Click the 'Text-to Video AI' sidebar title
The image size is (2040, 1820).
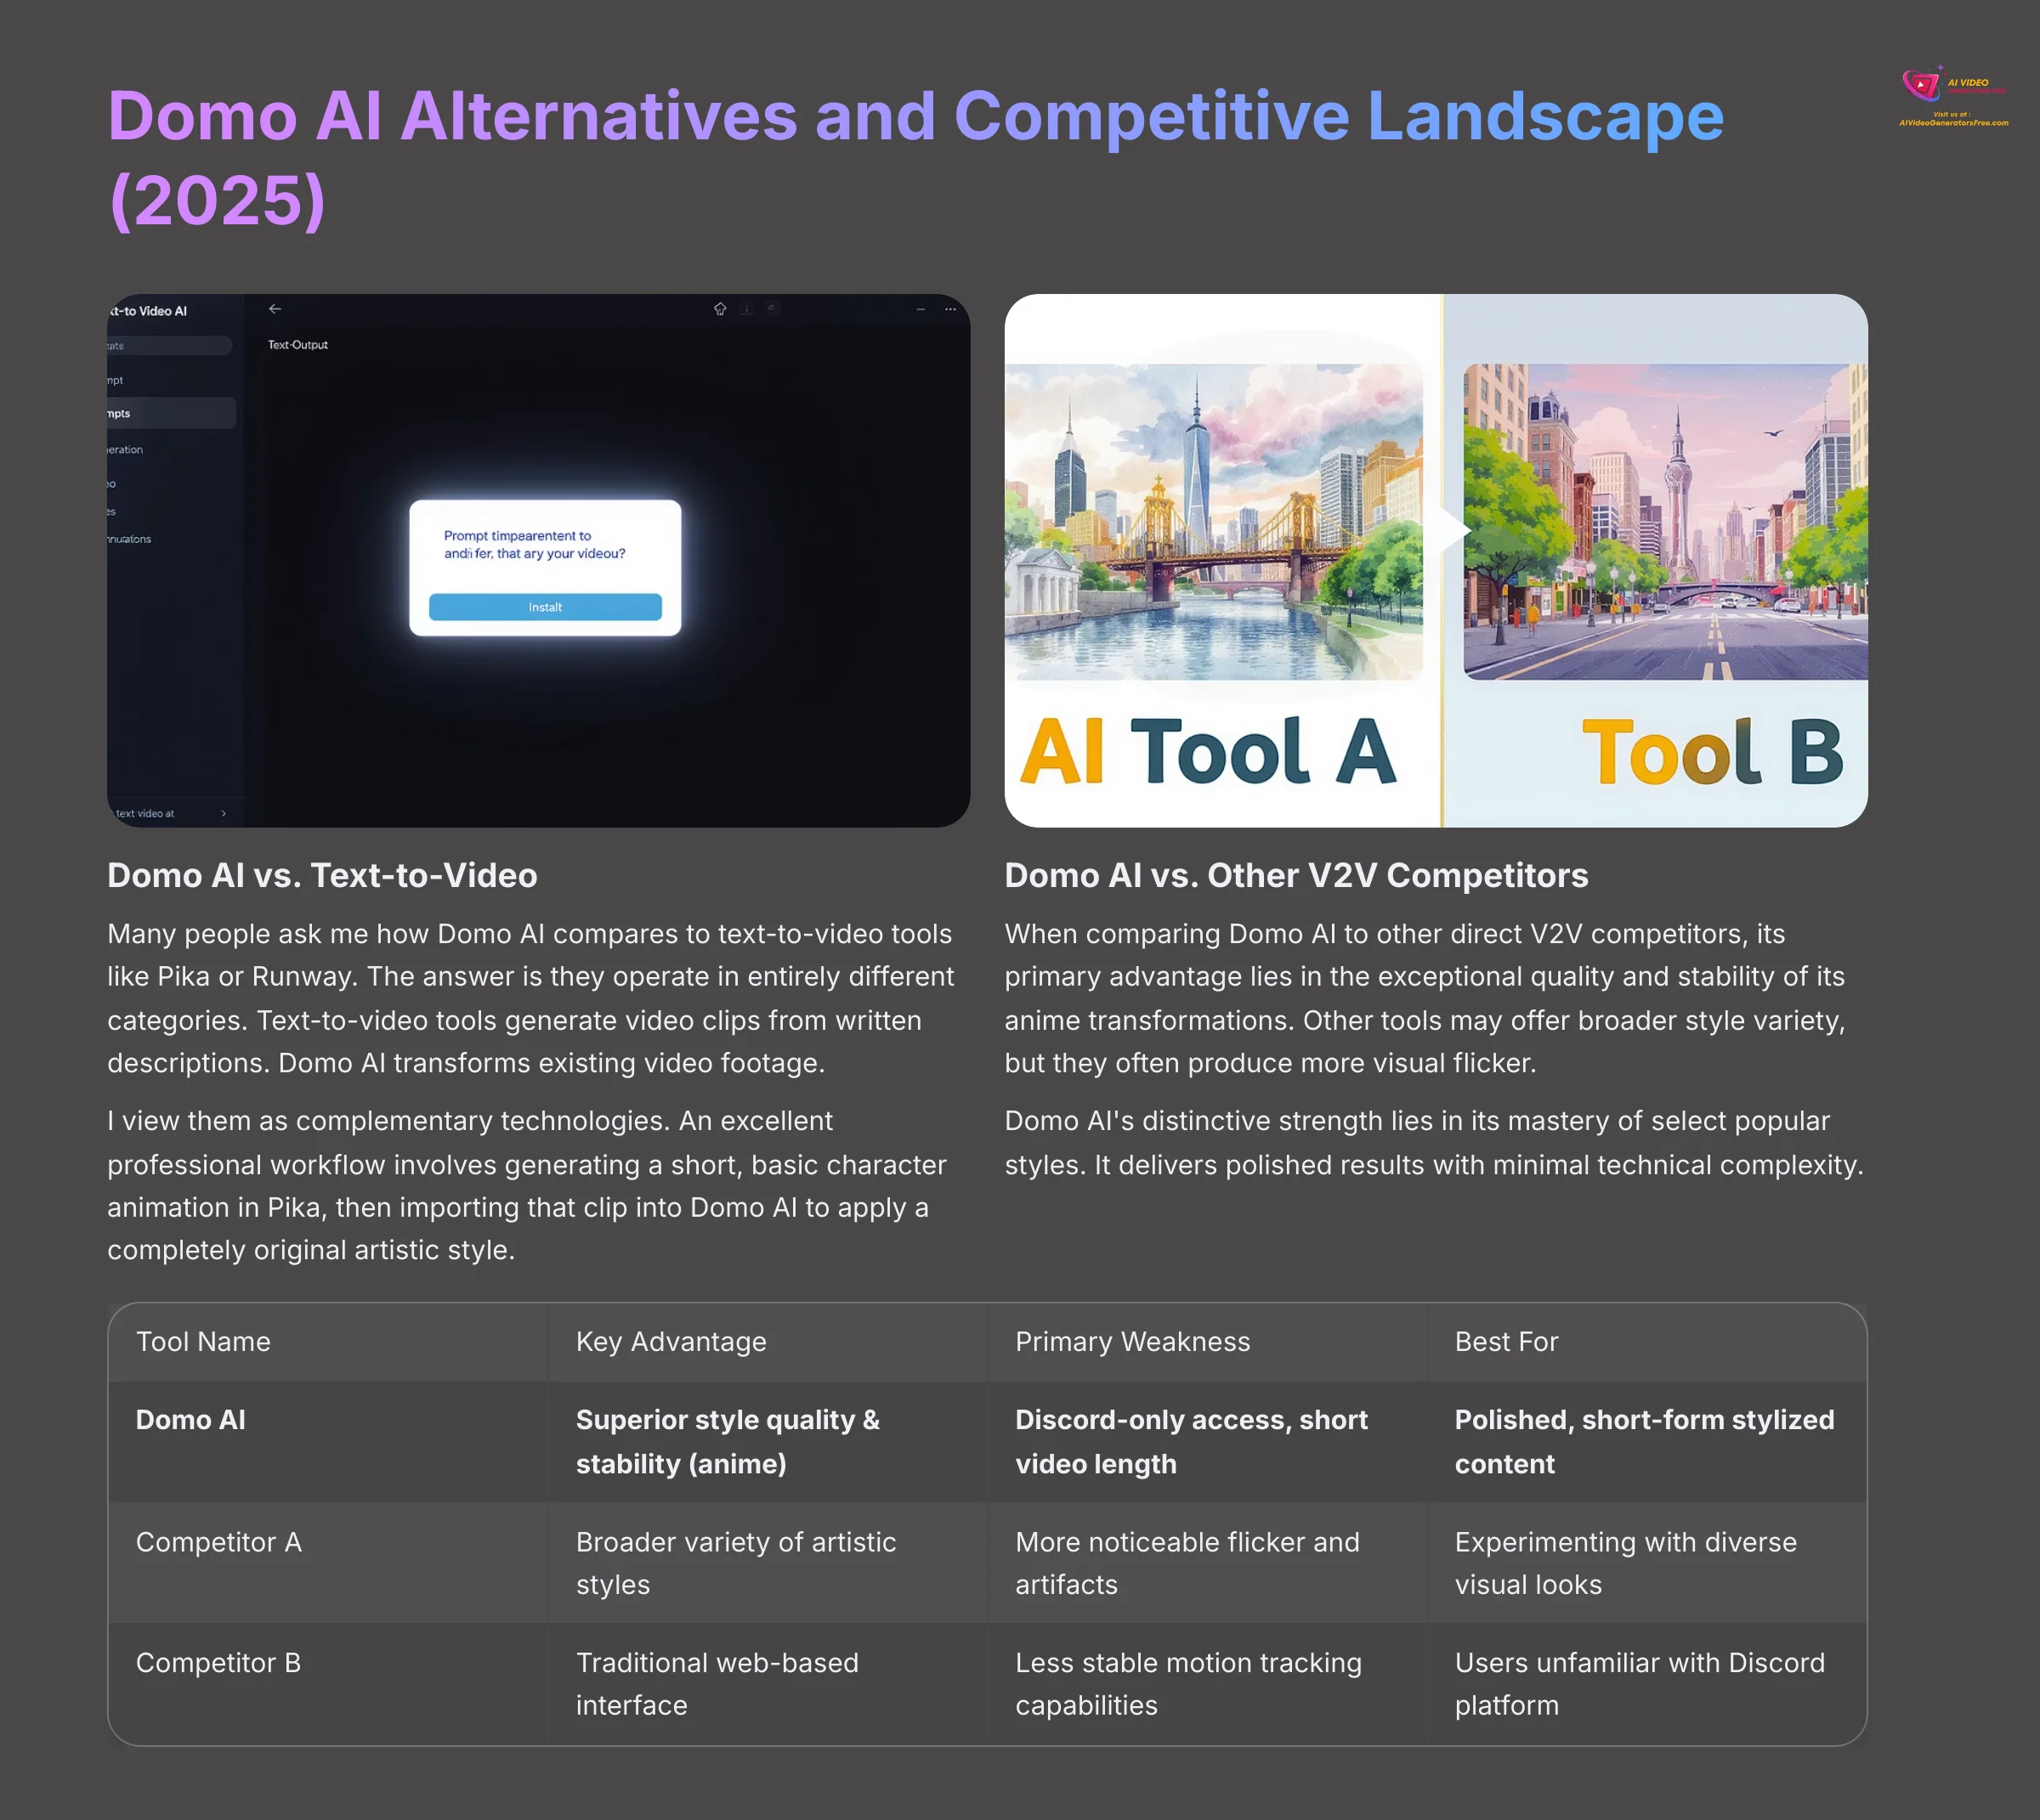pyautogui.click(x=148, y=311)
